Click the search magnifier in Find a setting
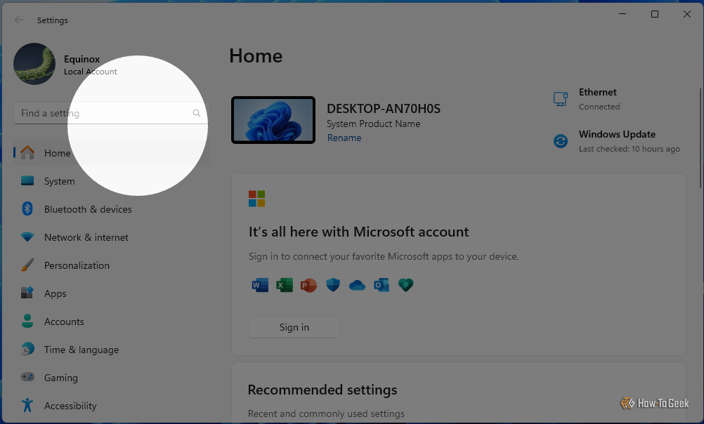 197,112
